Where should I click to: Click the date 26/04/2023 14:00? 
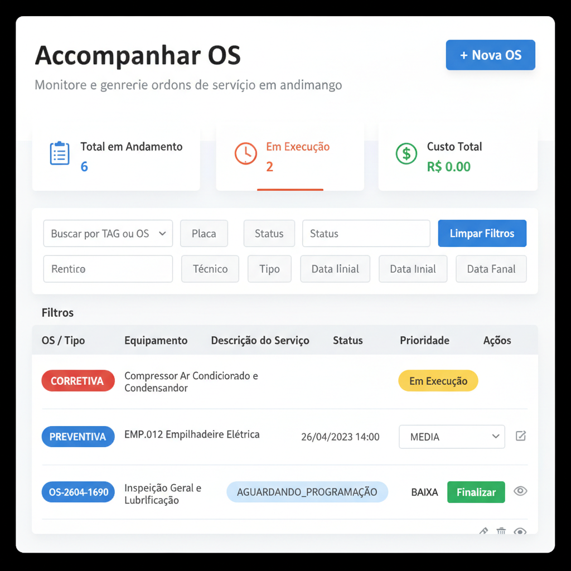(x=340, y=437)
